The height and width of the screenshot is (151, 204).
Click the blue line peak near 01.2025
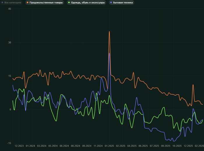tap(109, 53)
